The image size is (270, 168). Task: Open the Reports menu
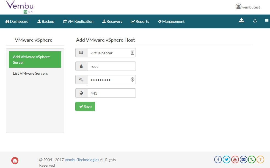coord(140,21)
